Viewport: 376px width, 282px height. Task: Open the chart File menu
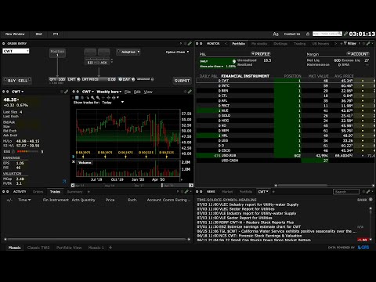[x=128, y=92]
